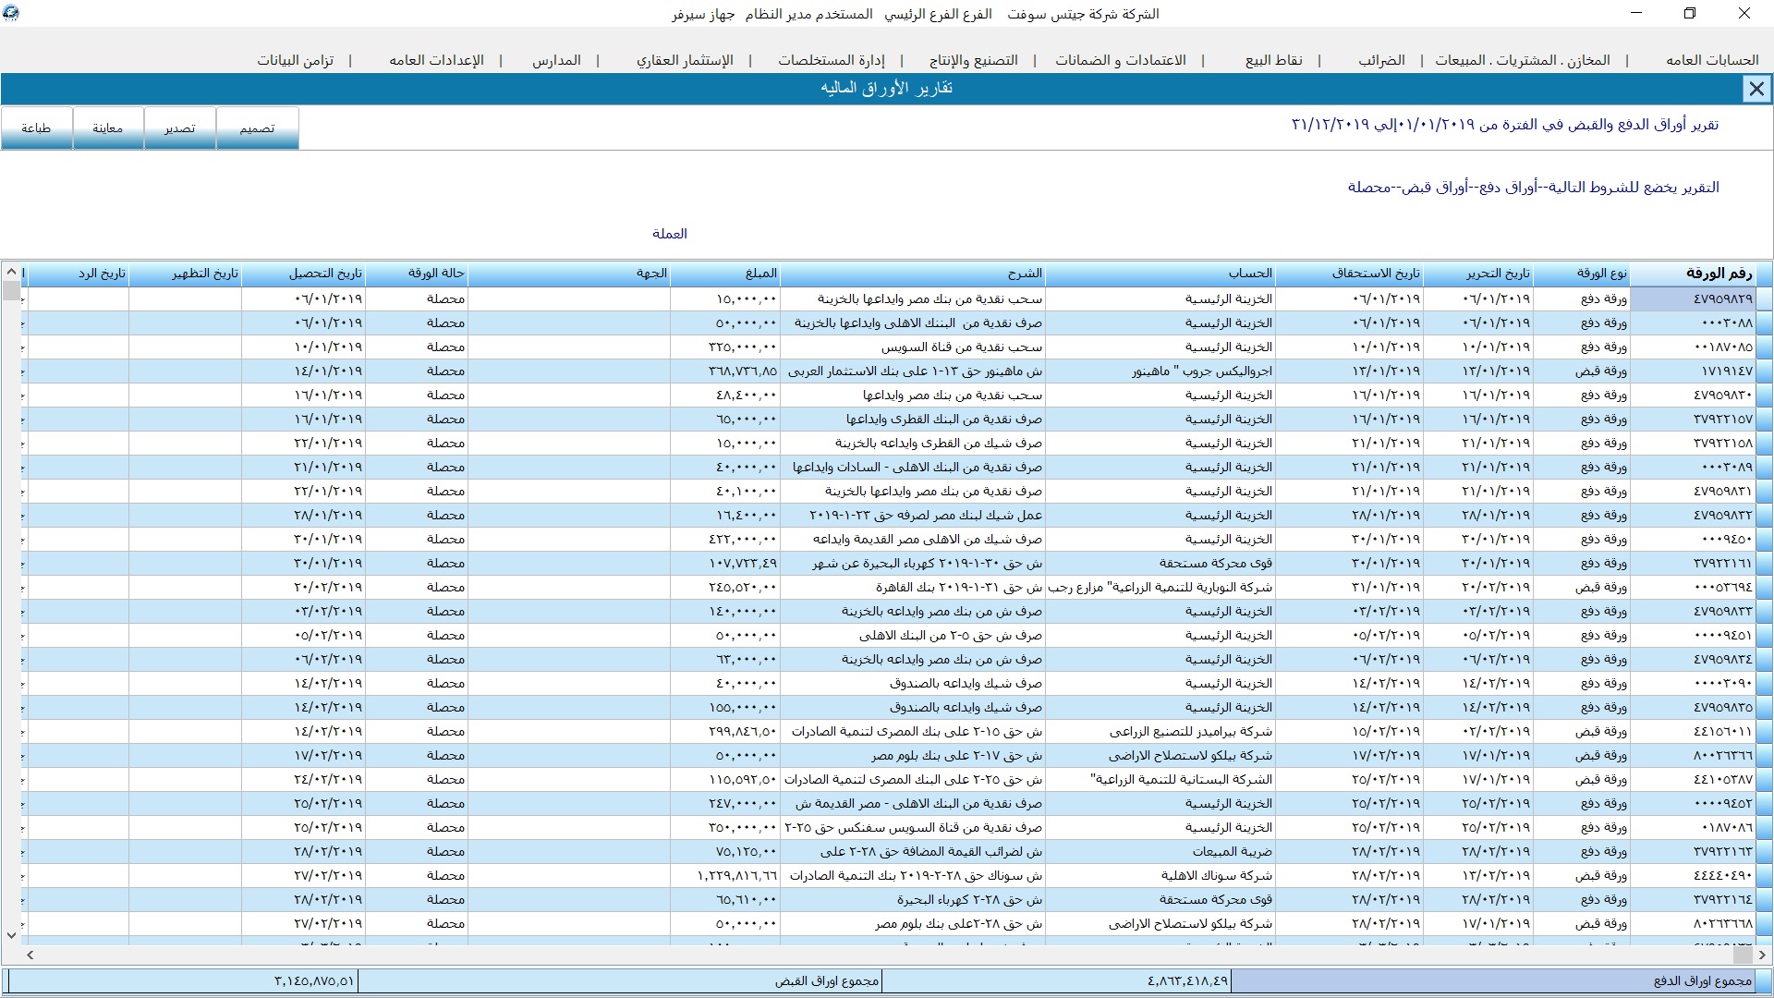Select amount ٤٢٢,٠٠٠,٠٠ cell
Image resolution: width=1774 pixels, height=998 pixels.
tap(725, 539)
